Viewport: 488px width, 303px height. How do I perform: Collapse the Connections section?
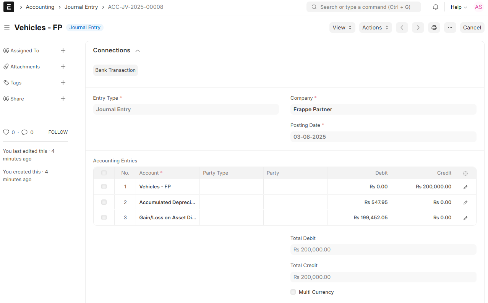pos(138,51)
